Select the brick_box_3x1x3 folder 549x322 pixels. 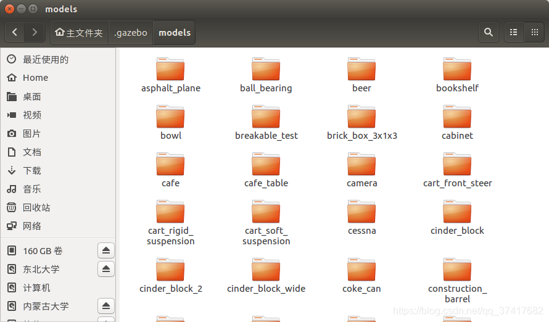pyautogui.click(x=361, y=123)
